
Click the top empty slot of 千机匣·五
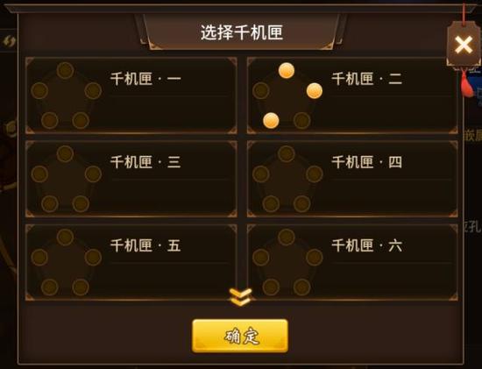(65, 237)
